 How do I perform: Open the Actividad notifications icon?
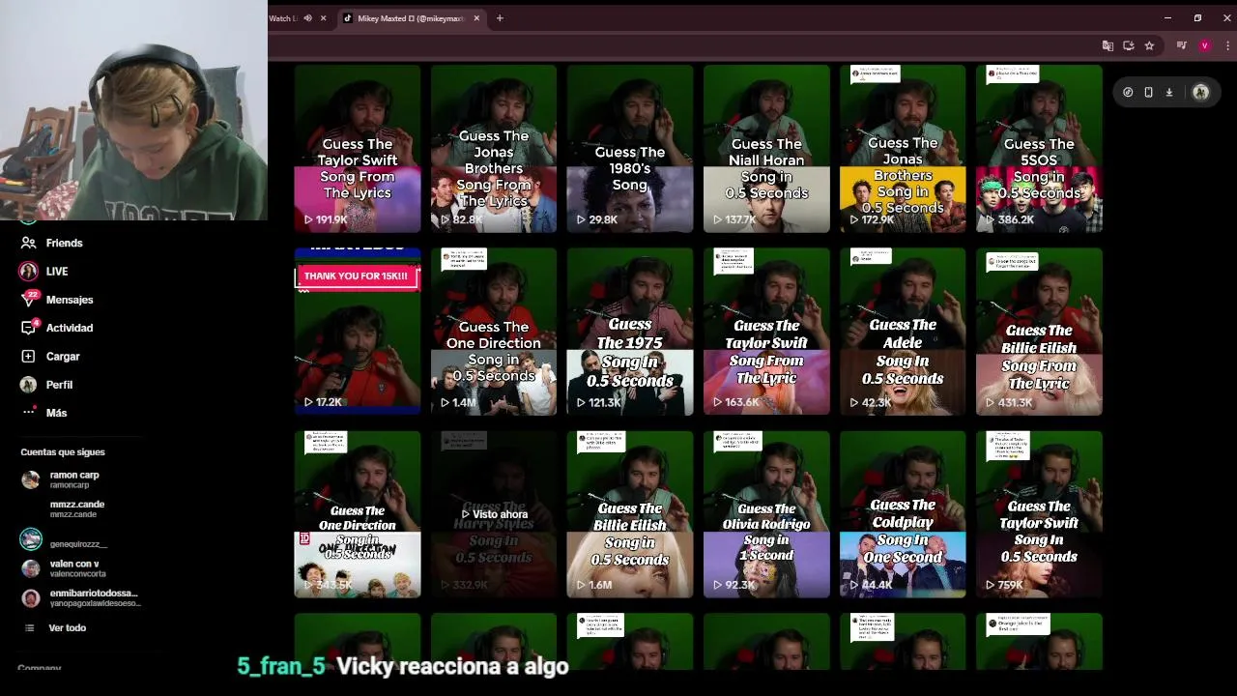coord(28,328)
